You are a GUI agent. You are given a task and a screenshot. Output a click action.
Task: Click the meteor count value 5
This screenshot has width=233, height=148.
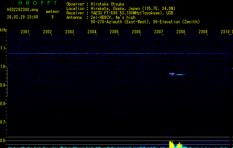coord(52,17)
